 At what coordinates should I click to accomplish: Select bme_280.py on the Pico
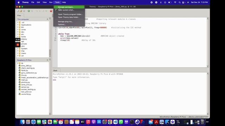[26, 66]
